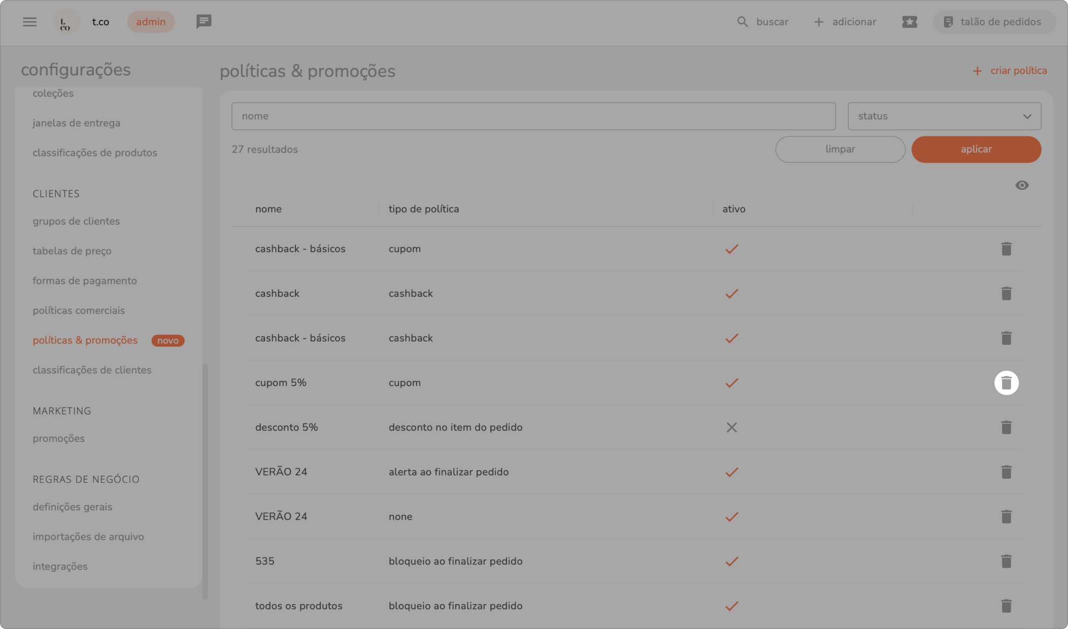Open the hamburger menu
The height and width of the screenshot is (629, 1068).
[x=29, y=22]
